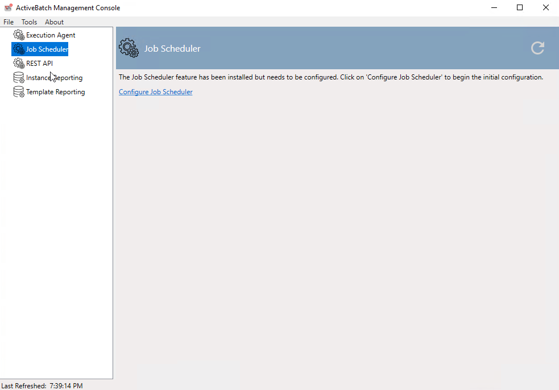Click the REST API gear icon
559x390 pixels.
pyautogui.click(x=18, y=63)
